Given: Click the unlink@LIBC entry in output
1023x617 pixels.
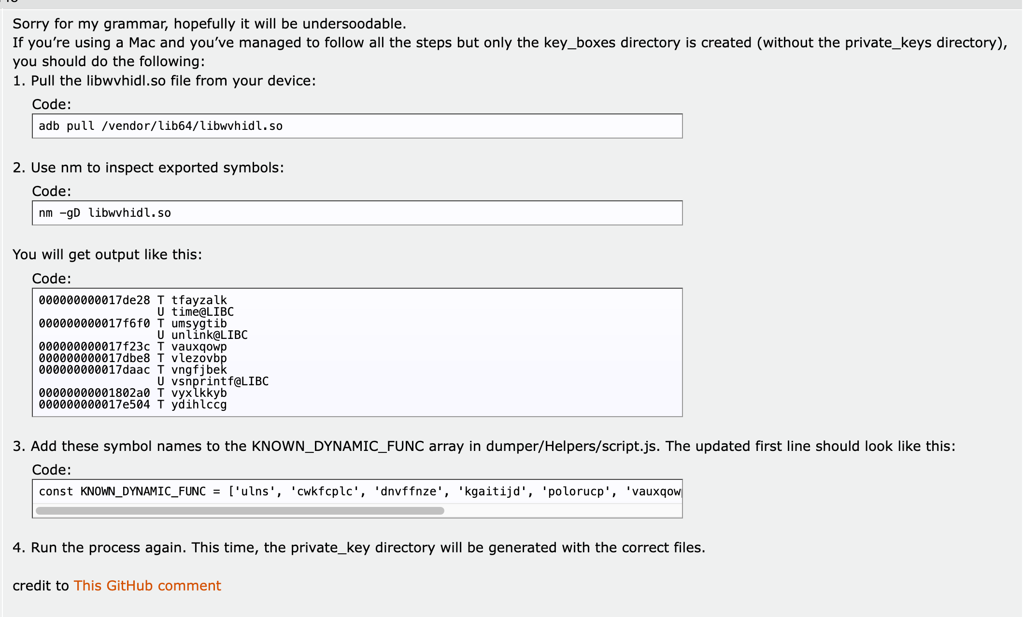Looking at the screenshot, I should 209,335.
